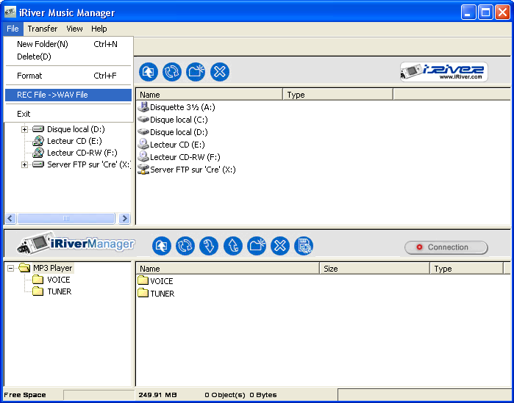Click the upper toolbar's up-folder icon
514x403 pixels.
point(149,72)
